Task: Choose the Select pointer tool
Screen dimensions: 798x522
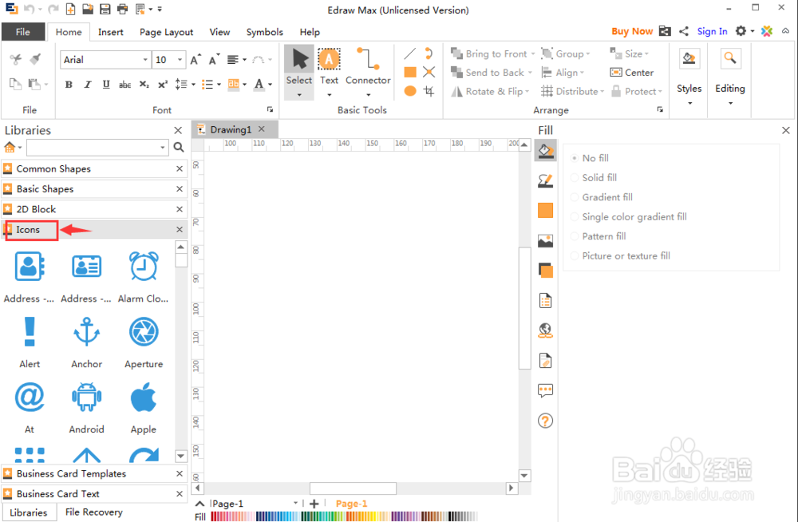Action: pos(298,71)
